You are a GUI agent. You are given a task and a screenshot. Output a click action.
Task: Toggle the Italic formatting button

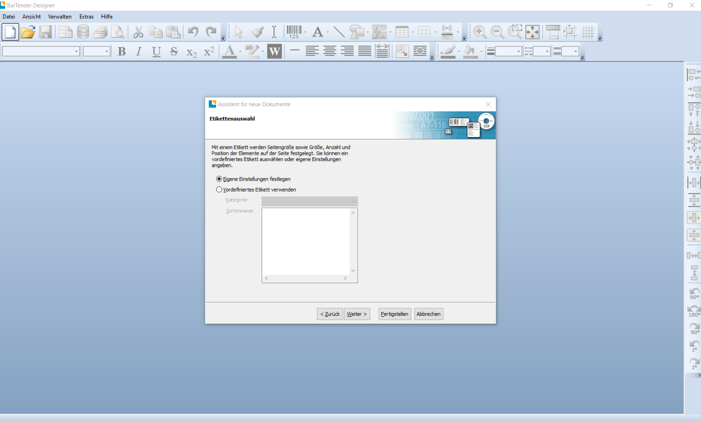click(139, 52)
